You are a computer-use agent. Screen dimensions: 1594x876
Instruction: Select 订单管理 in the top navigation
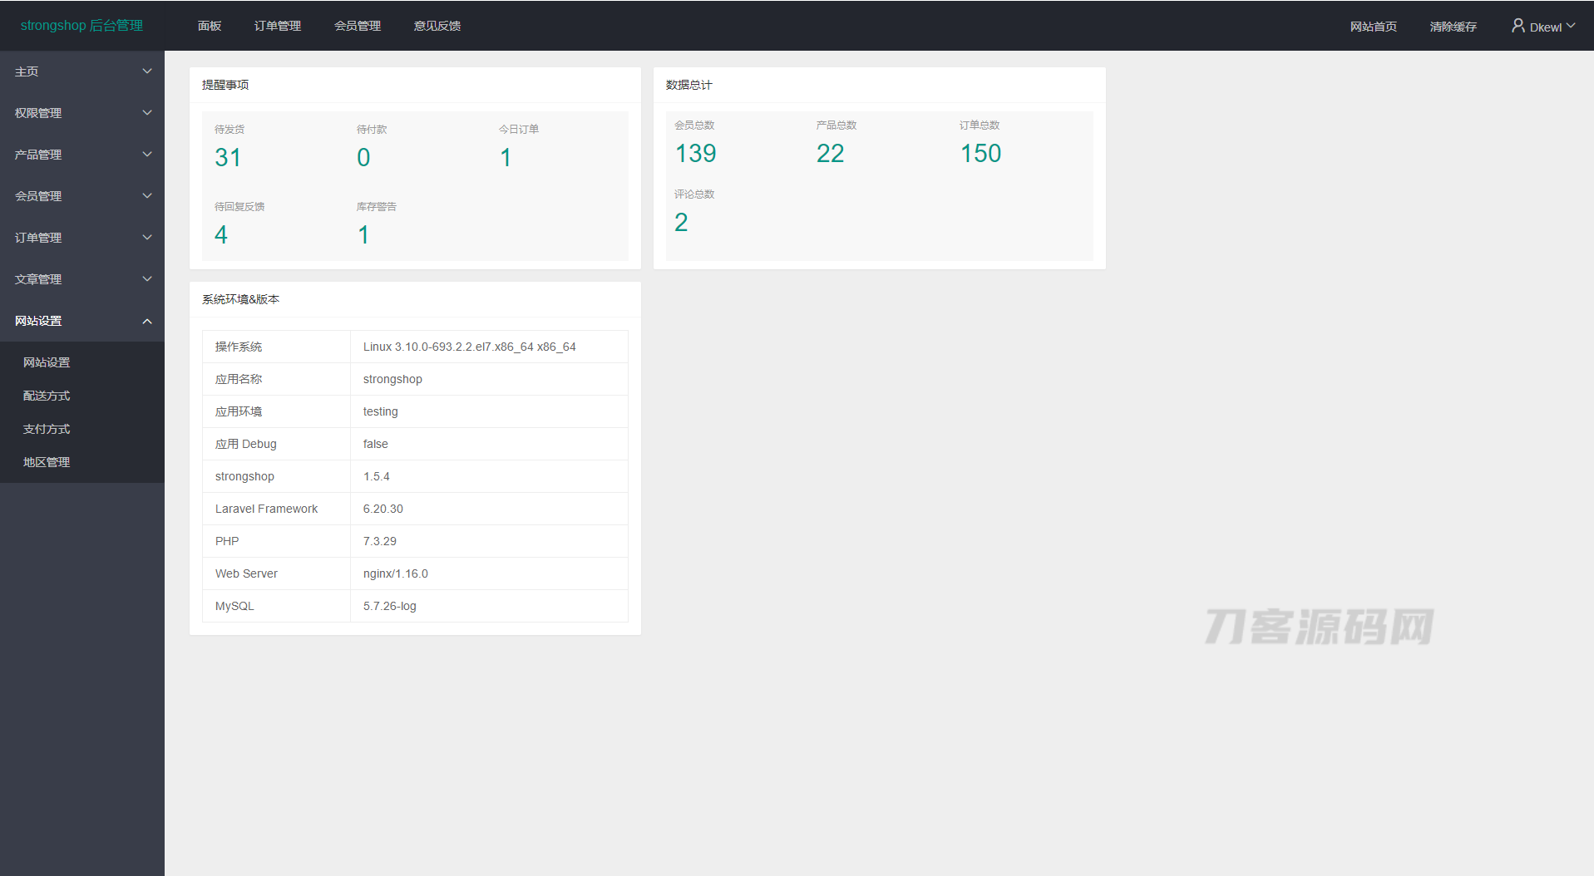(278, 26)
